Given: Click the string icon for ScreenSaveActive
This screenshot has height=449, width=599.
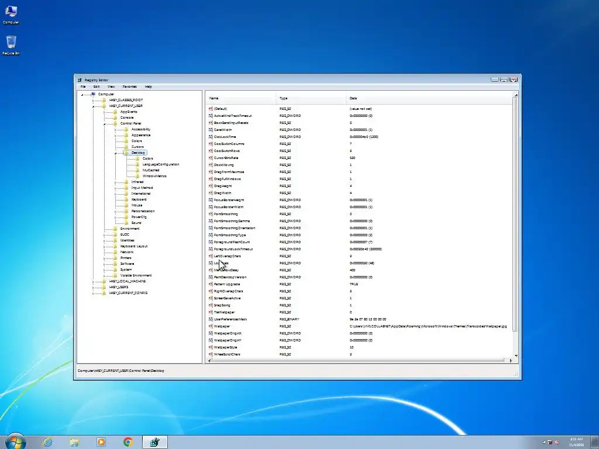Looking at the screenshot, I should [x=211, y=298].
